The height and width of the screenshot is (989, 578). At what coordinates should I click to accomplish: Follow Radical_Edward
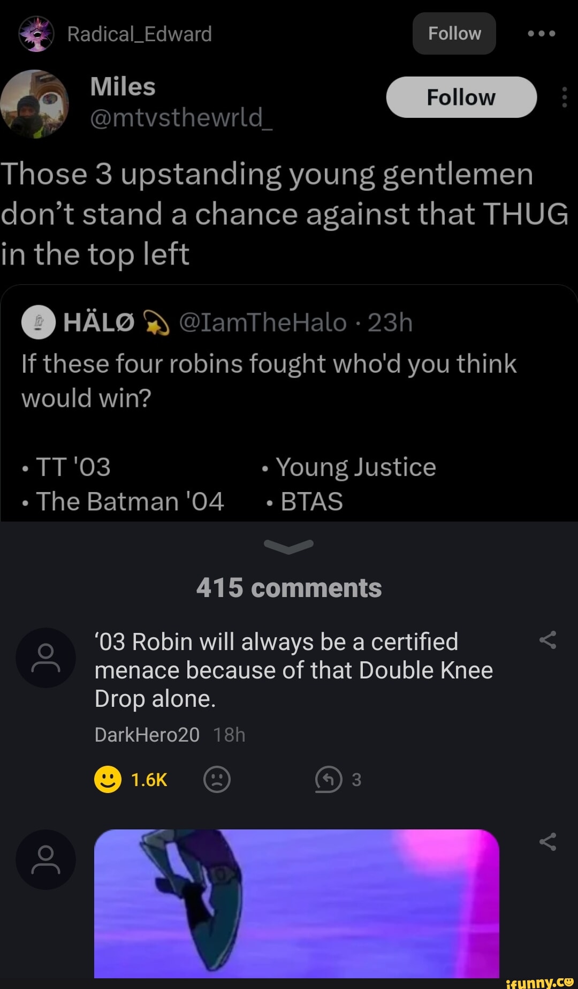pyautogui.click(x=454, y=33)
